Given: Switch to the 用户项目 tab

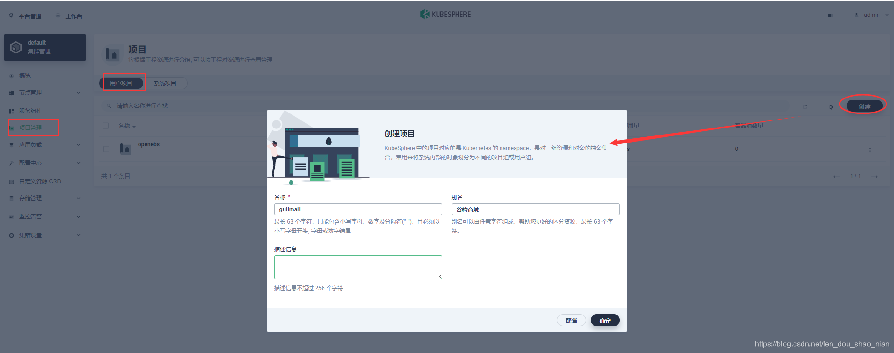Looking at the screenshot, I should tap(121, 83).
